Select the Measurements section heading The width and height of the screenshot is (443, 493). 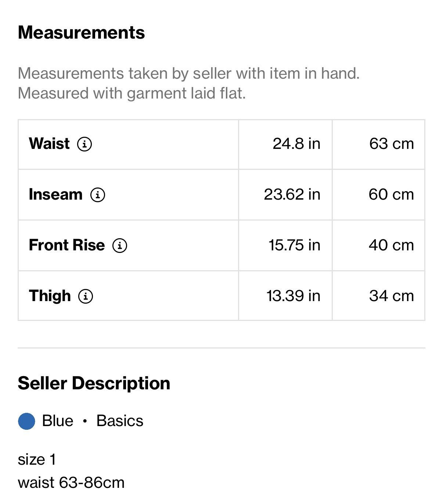click(x=81, y=32)
